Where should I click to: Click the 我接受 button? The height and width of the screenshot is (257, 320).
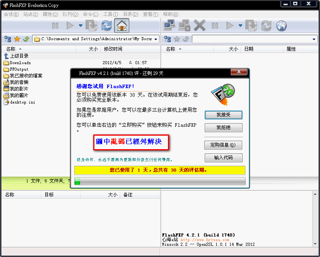pos(224,115)
